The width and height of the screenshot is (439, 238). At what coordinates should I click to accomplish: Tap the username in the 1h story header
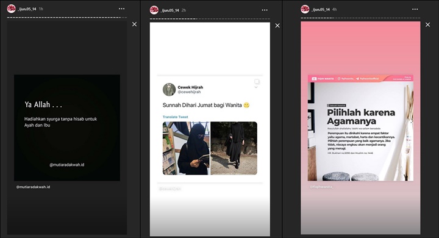[x=27, y=9]
